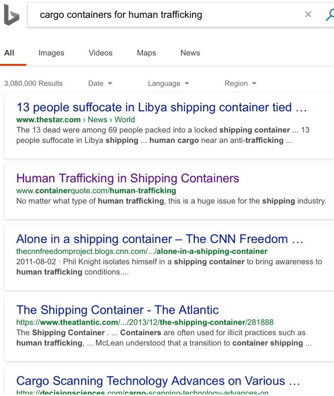Screen dimensions: 334x396
Task: Switch to the Videos tab
Action: (100, 53)
